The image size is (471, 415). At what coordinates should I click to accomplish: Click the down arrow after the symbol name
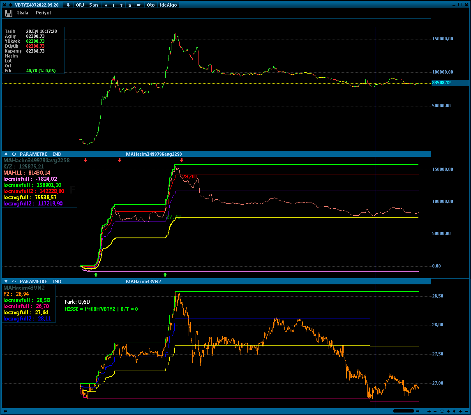point(68,5)
